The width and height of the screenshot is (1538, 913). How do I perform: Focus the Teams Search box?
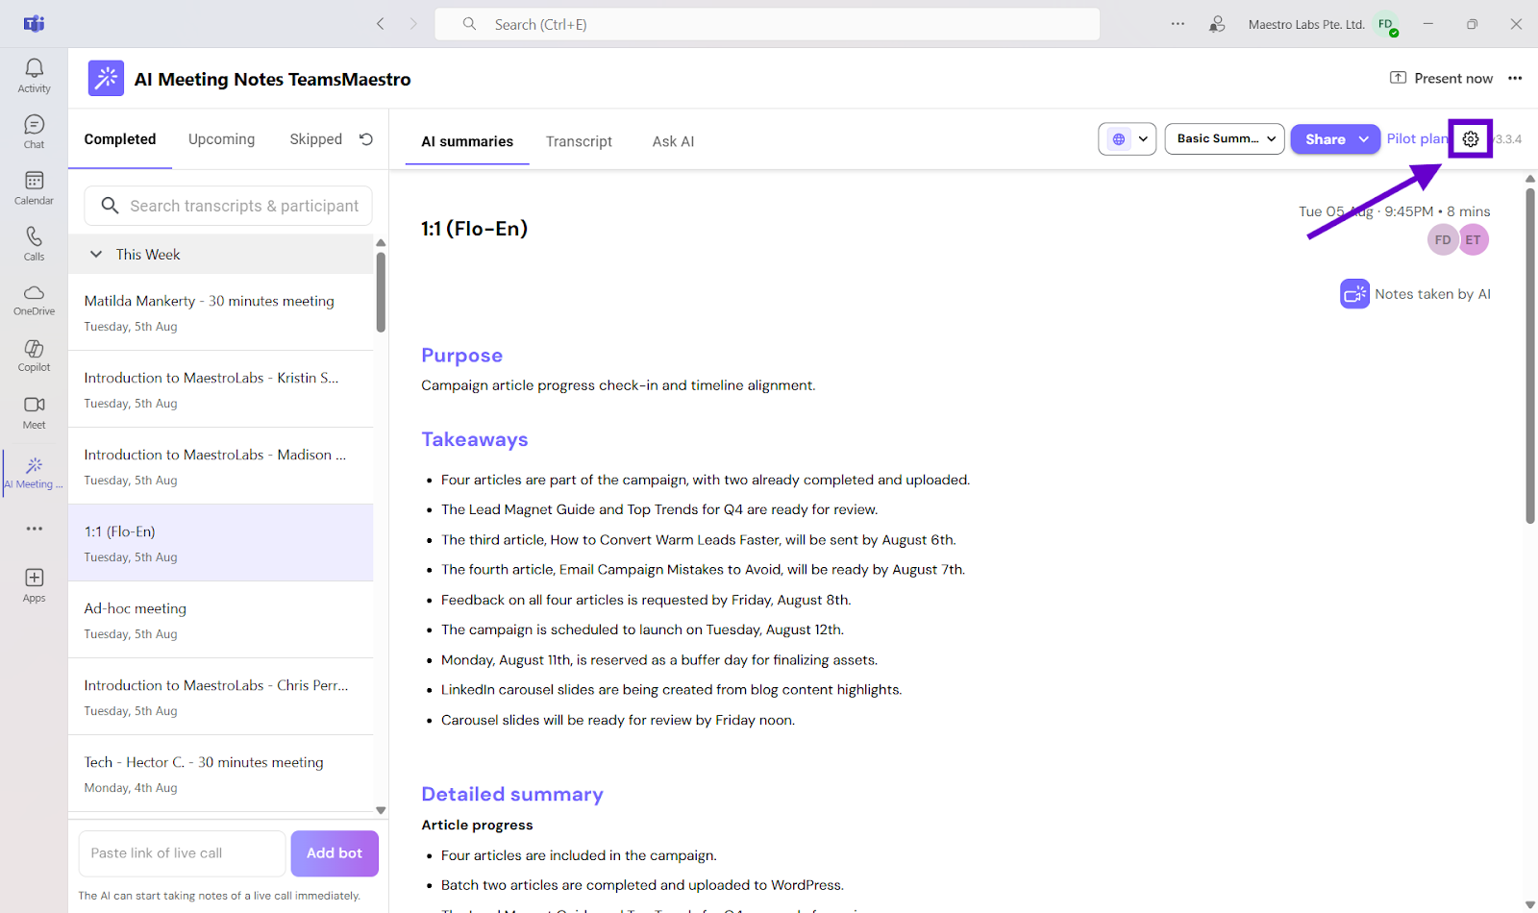(767, 24)
